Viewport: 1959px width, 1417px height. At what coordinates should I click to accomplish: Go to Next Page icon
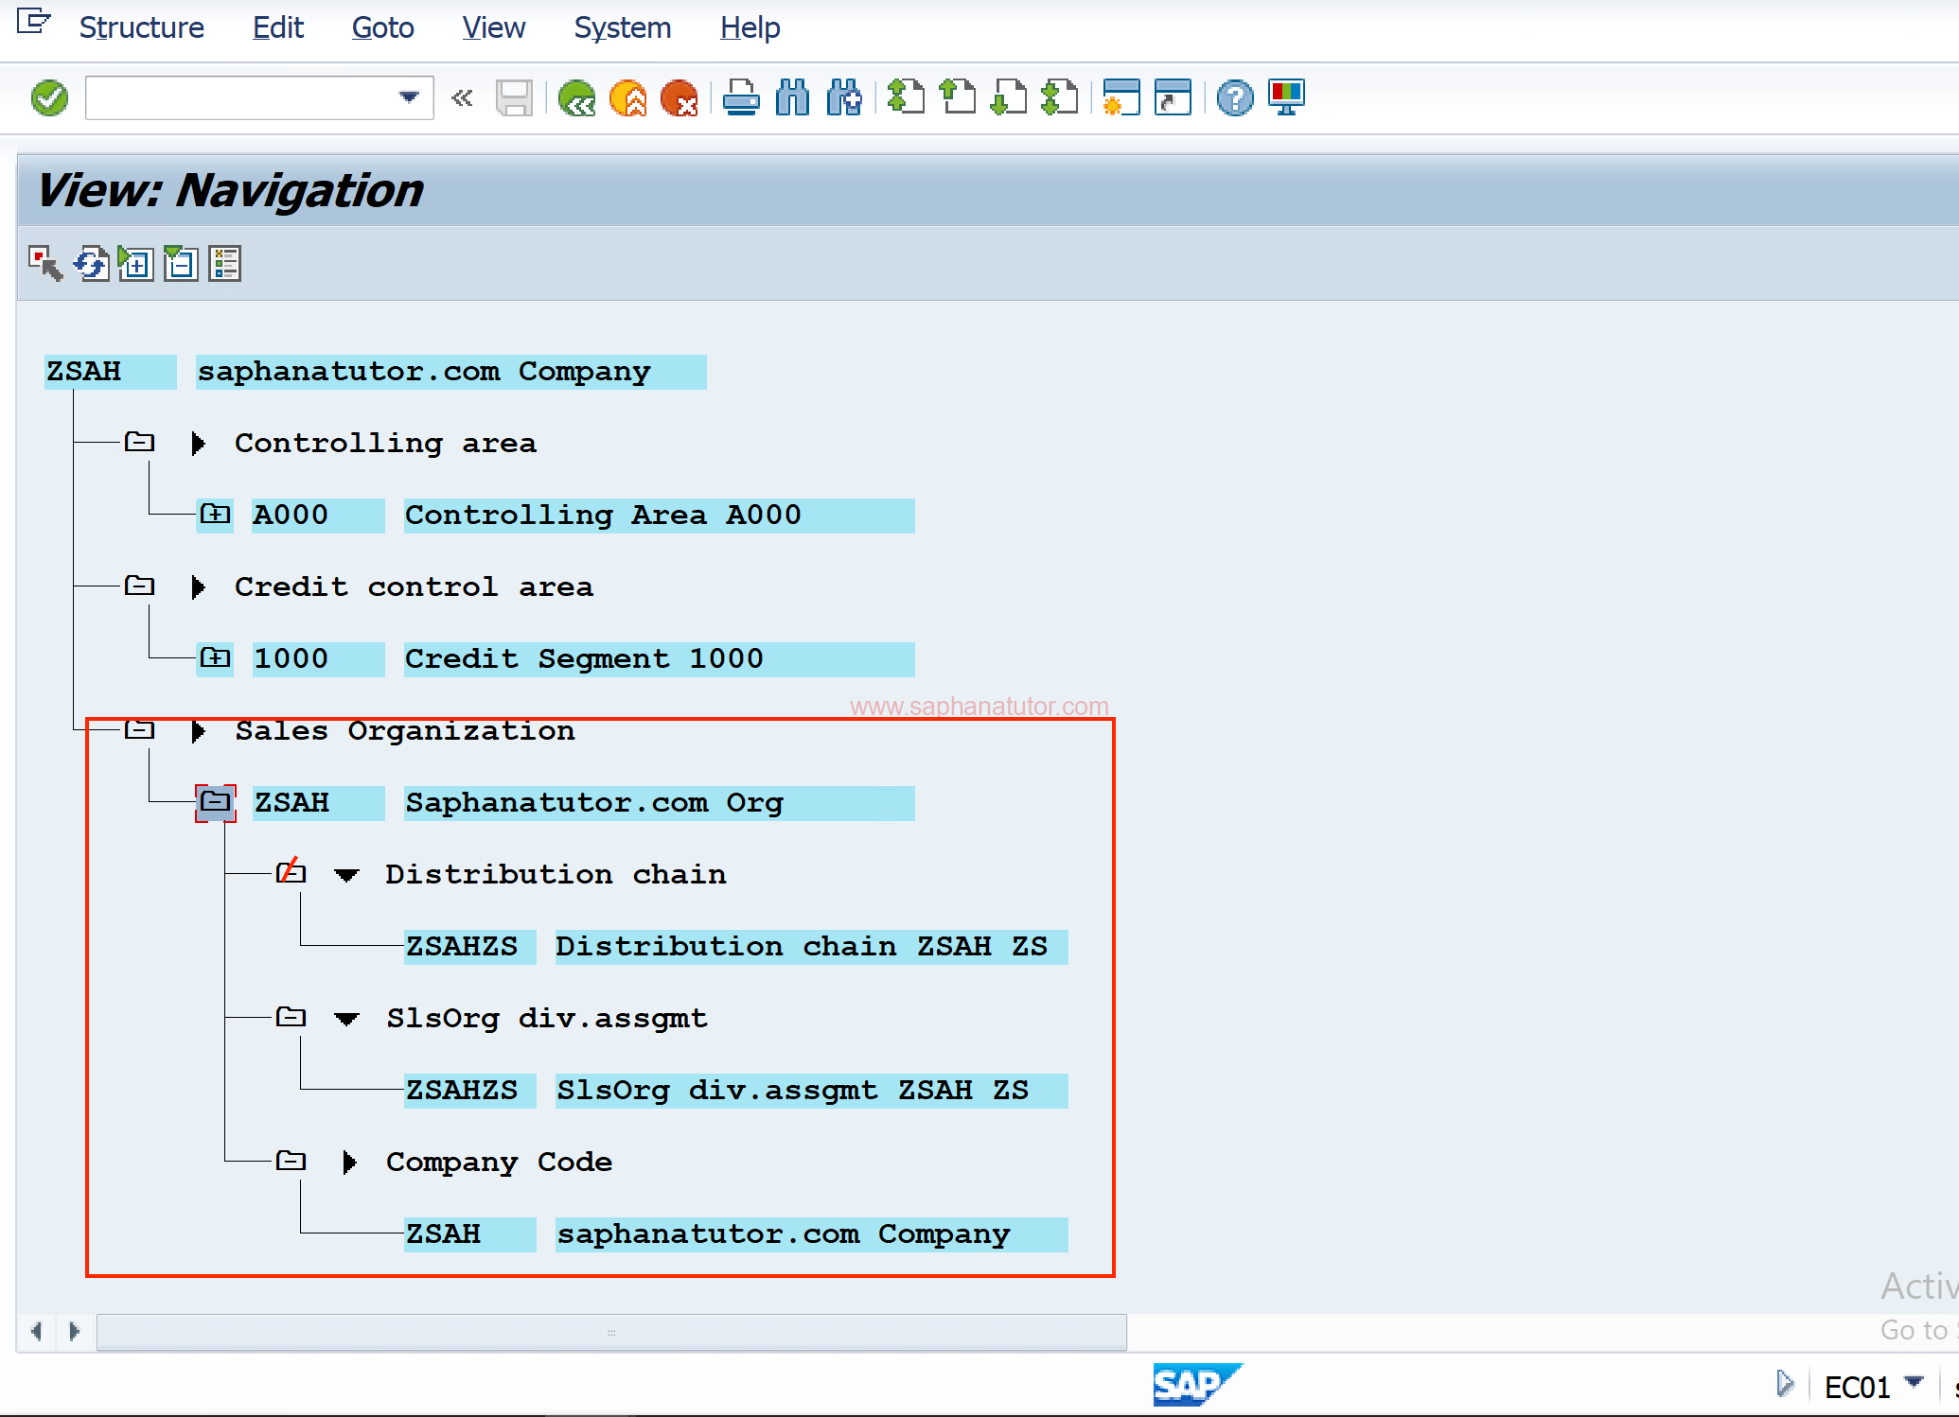[x=1009, y=97]
